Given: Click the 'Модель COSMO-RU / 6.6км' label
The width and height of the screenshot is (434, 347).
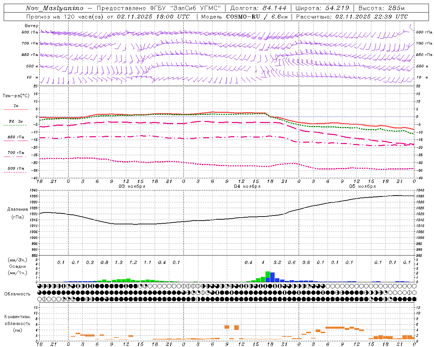Looking at the screenshot, I should 244,17.
